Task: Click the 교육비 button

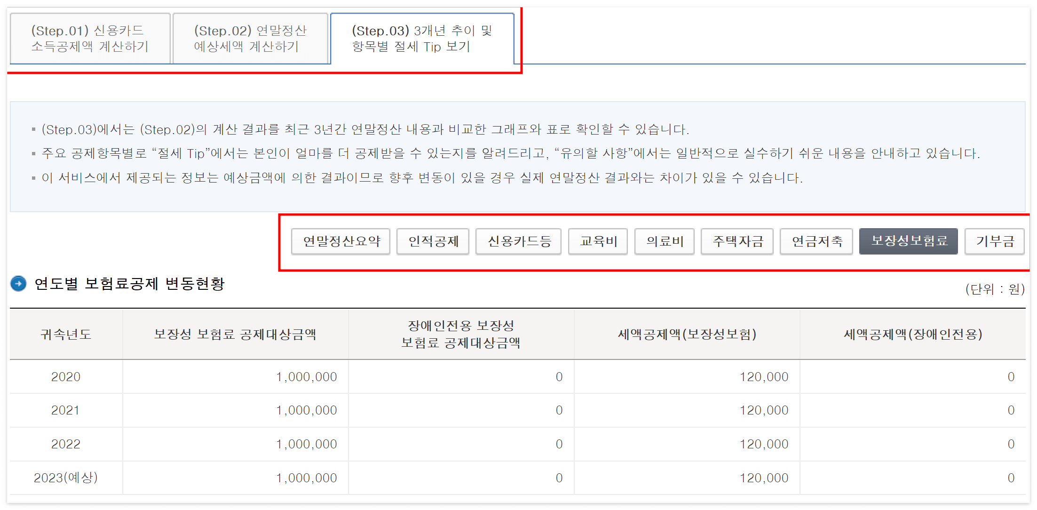Action: coord(598,241)
